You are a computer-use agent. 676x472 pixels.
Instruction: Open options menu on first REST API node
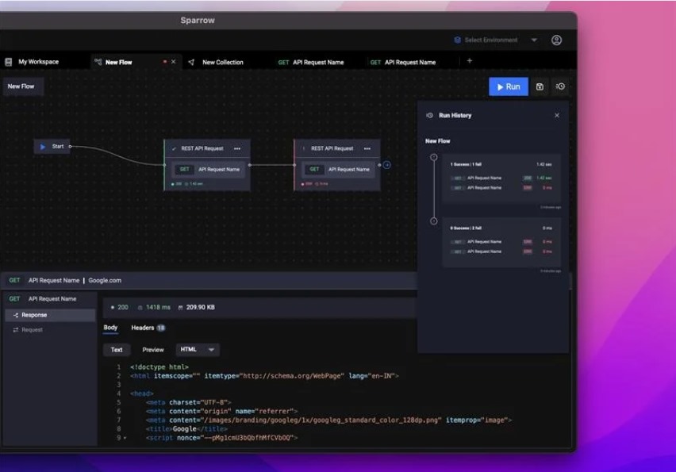(x=236, y=148)
